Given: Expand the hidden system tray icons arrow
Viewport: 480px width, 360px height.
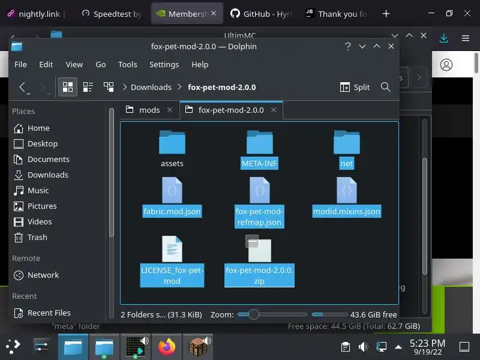Looking at the screenshot, I should 398,347.
